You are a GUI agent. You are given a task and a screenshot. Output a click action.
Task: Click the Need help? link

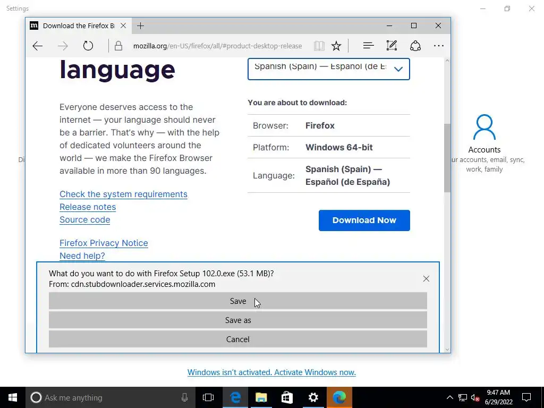82,256
